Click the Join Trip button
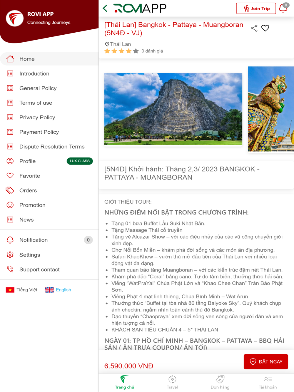 [256, 8]
